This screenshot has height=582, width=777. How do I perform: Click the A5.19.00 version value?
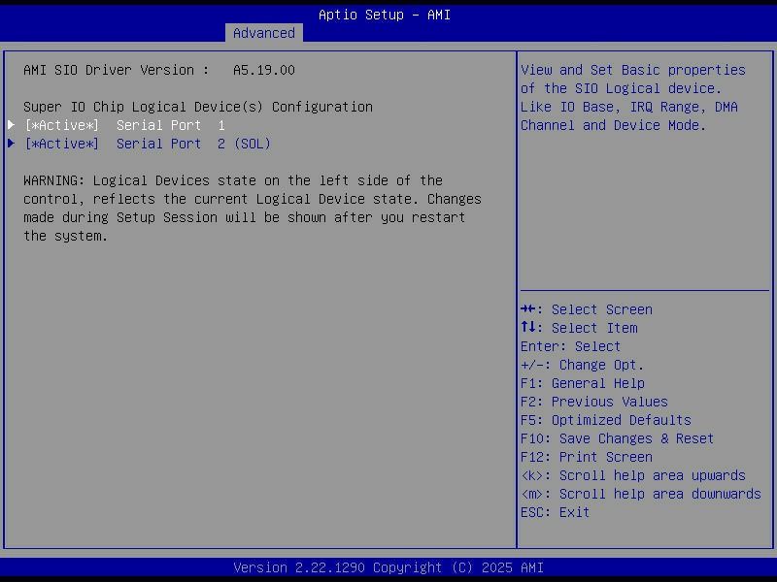click(x=263, y=70)
